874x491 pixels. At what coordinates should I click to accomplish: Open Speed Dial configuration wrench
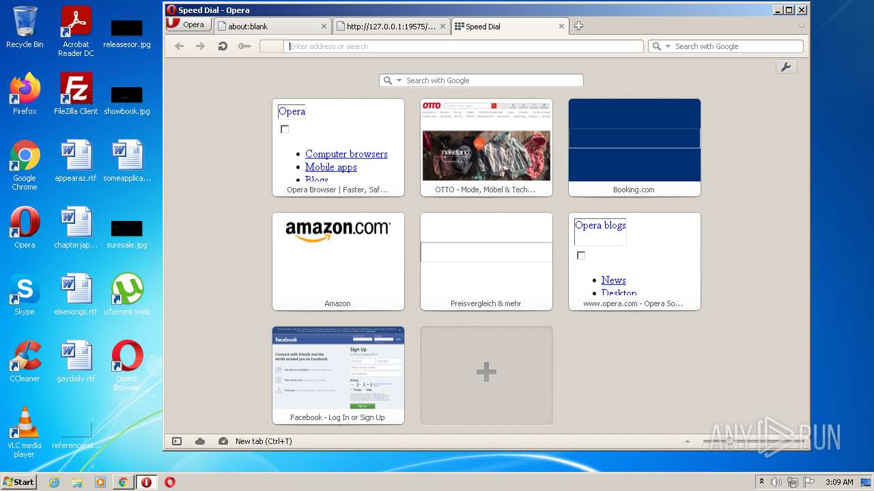tap(786, 67)
